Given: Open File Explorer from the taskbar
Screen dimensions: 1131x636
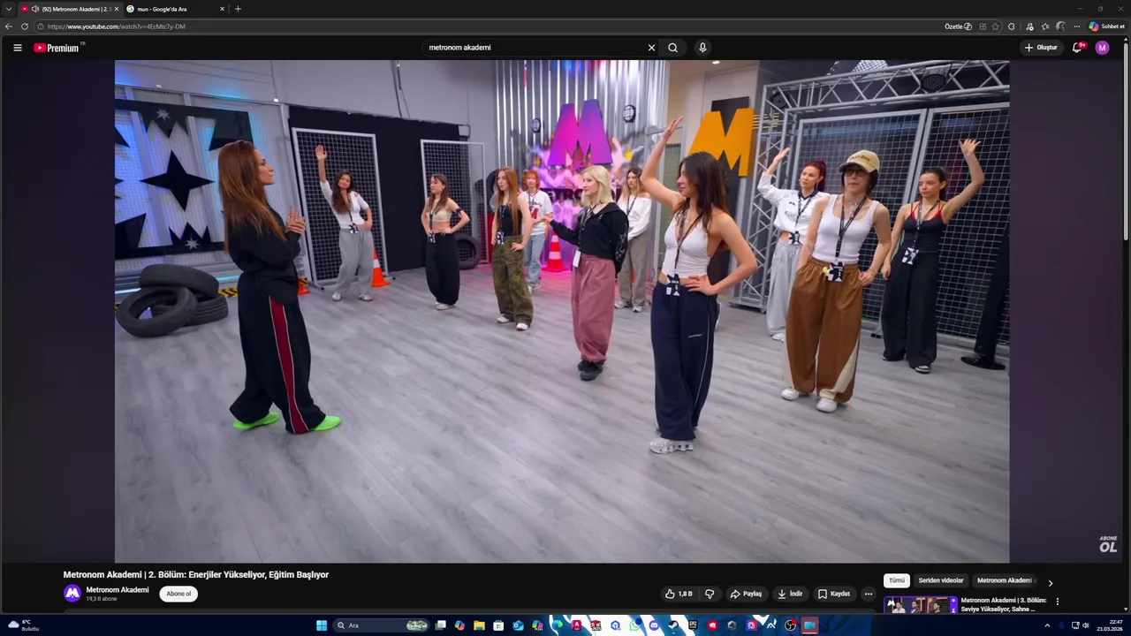Looking at the screenshot, I should click(x=479, y=625).
